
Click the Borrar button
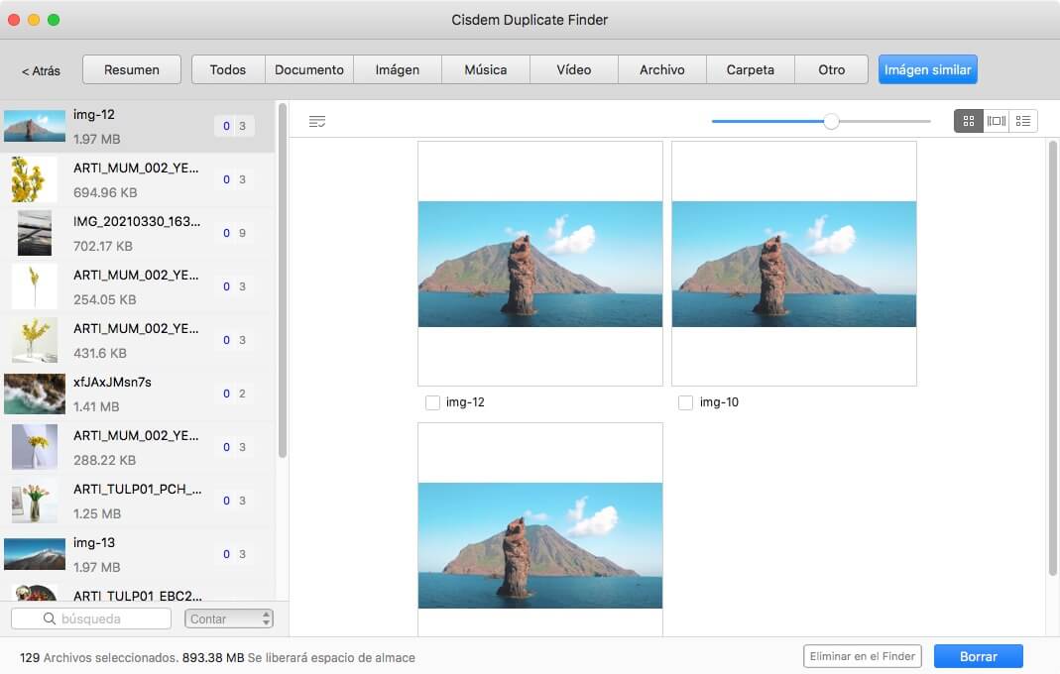point(978,656)
